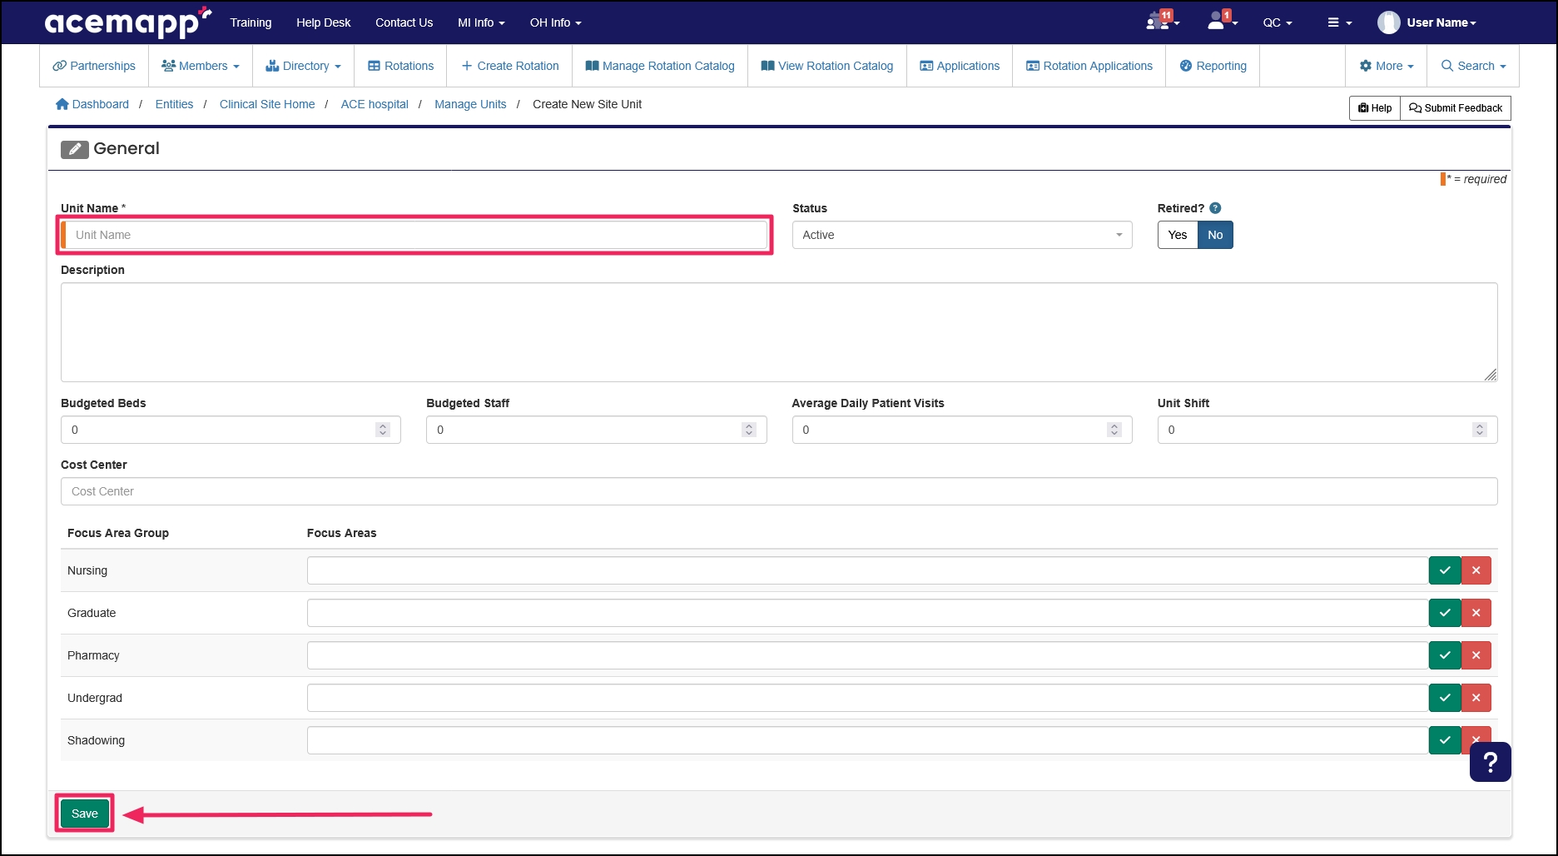Open the floating question mark help bubble

coord(1490,762)
